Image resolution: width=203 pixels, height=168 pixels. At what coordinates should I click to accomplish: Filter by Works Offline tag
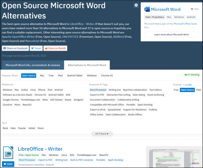click(135, 114)
